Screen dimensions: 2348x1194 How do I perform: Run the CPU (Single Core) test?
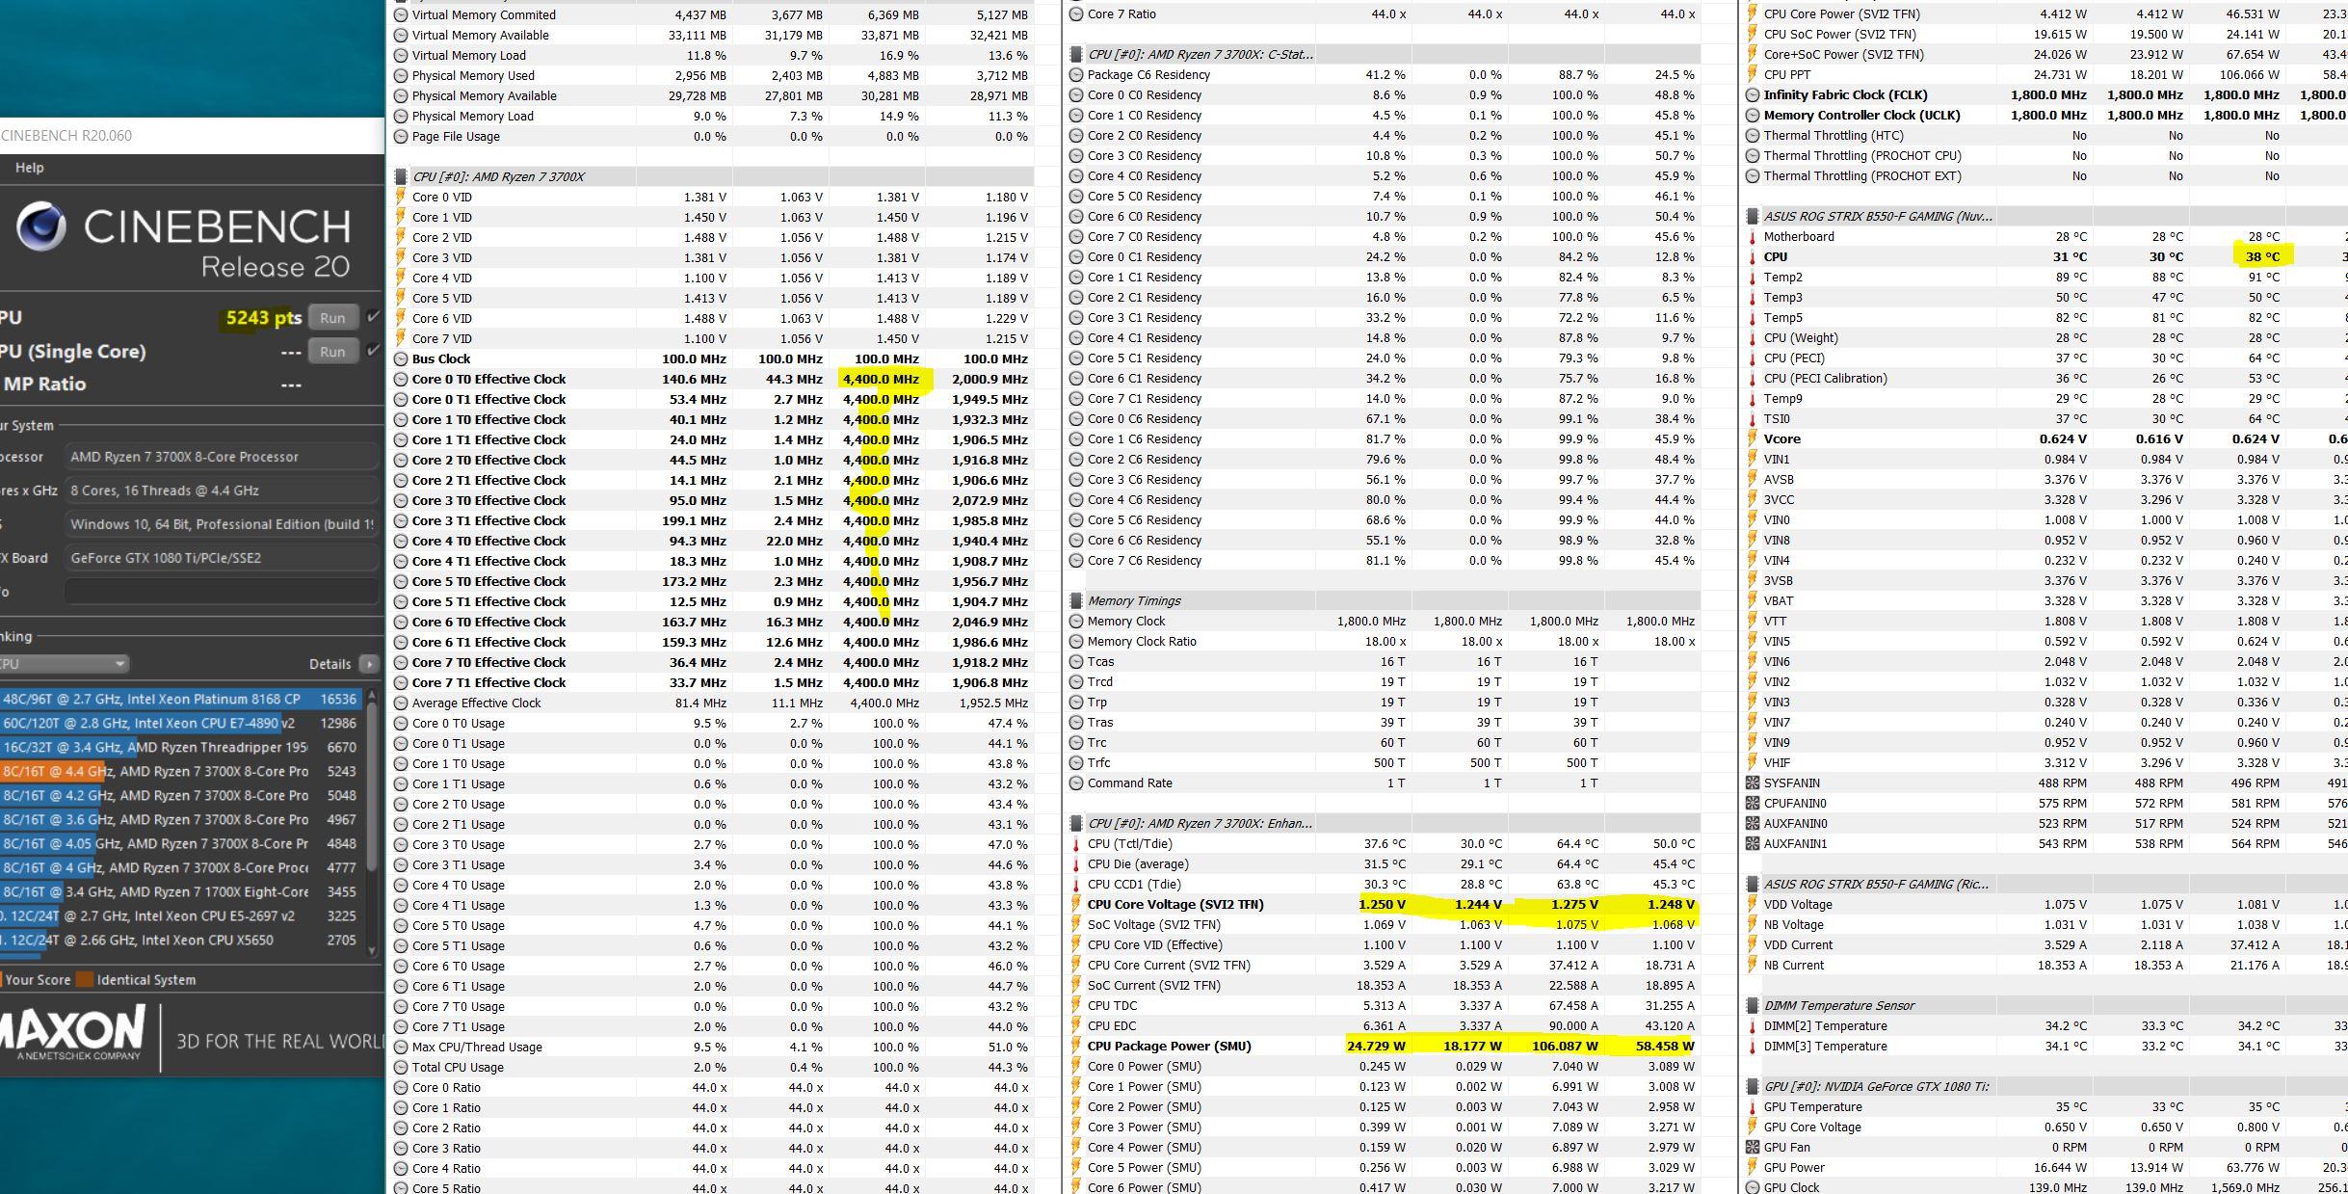coord(332,352)
